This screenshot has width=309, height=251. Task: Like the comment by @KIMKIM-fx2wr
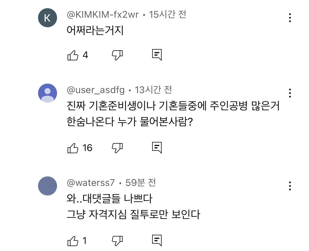coord(73,55)
